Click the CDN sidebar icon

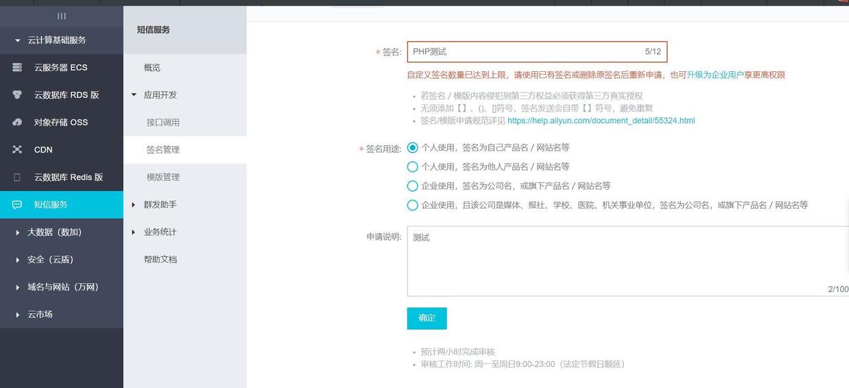click(17, 149)
